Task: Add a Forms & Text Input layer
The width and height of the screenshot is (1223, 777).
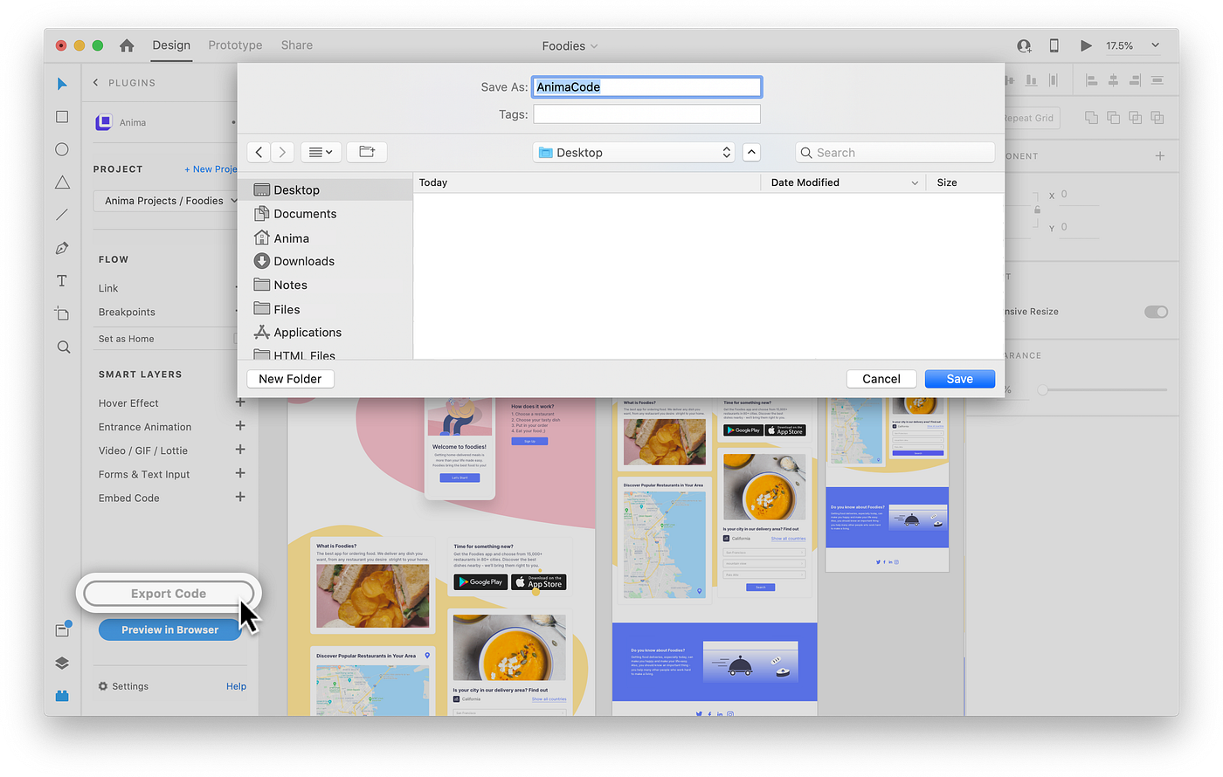Action: [240, 473]
